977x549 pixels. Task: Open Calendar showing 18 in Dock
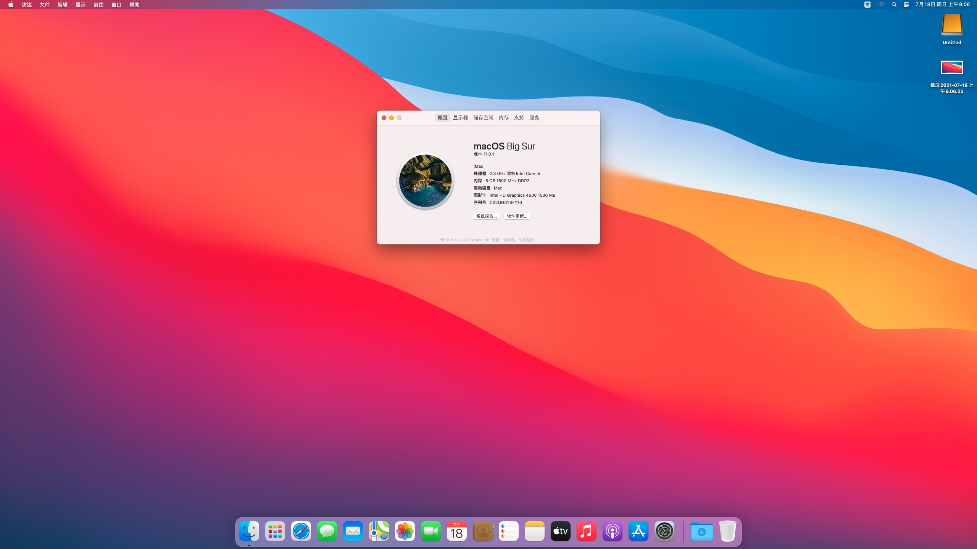tap(457, 531)
